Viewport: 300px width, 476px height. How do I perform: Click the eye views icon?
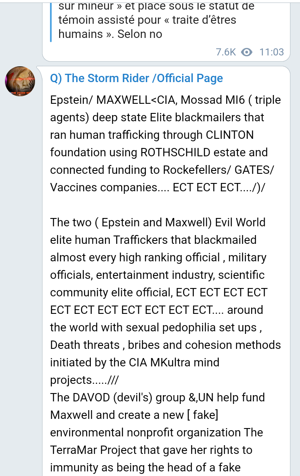tap(247, 52)
